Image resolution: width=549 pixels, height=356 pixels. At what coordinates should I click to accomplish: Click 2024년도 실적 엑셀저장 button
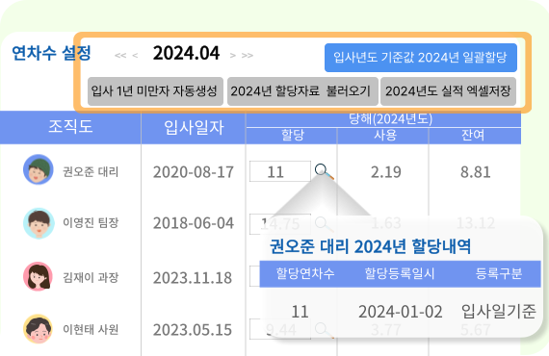pos(448,91)
